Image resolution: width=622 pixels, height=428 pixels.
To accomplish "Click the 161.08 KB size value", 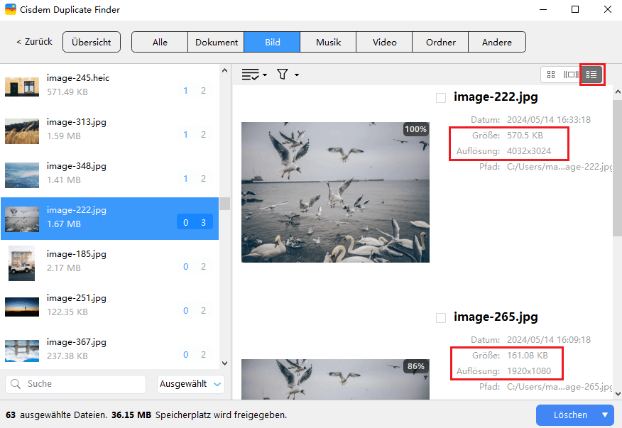I will coord(527,356).
